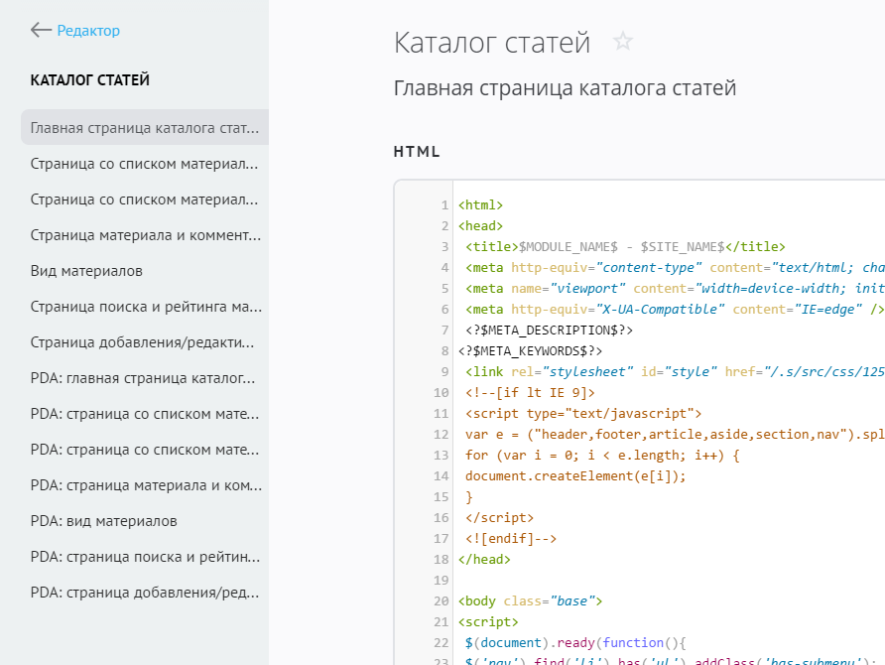Open PDA: вид материалов template
Screen dimensions: 885x665
104,521
